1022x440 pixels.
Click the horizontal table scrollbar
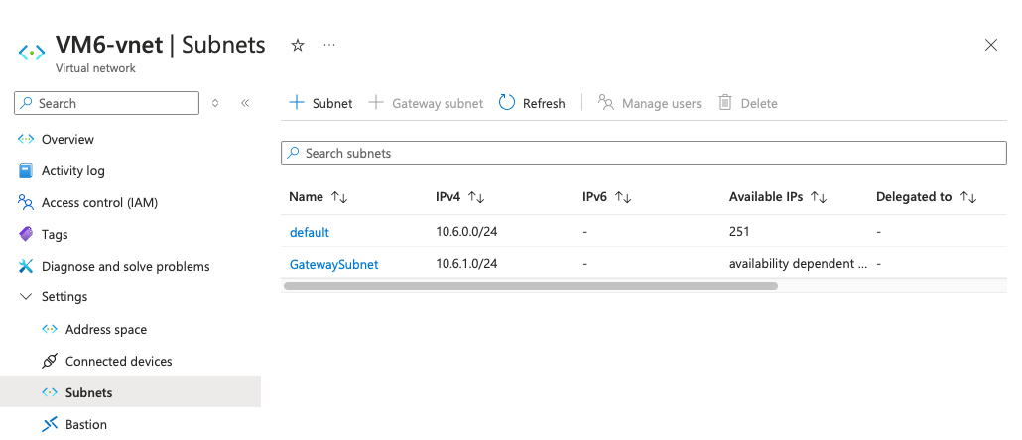click(x=531, y=285)
